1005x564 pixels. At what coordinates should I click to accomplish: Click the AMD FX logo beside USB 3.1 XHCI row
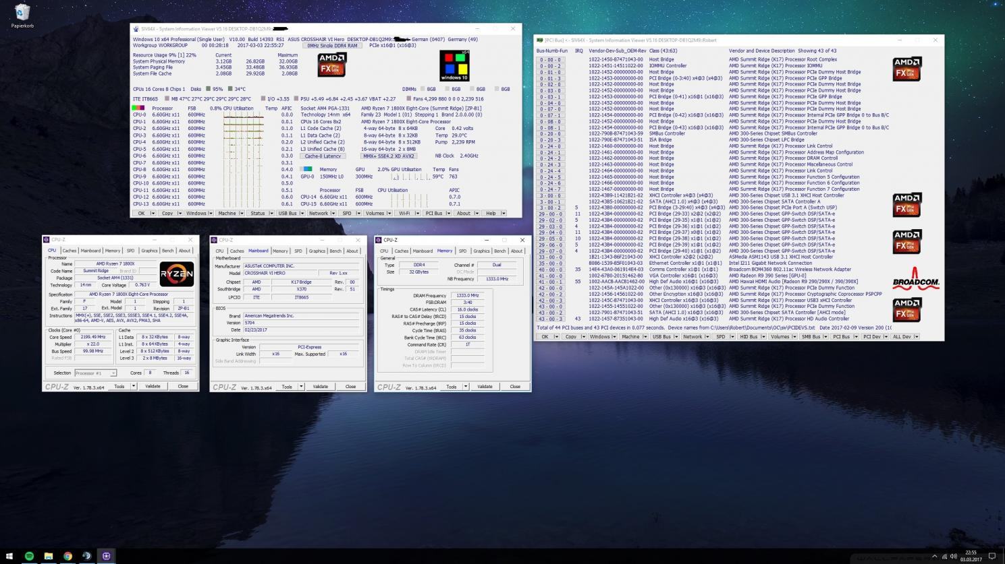[x=906, y=204]
